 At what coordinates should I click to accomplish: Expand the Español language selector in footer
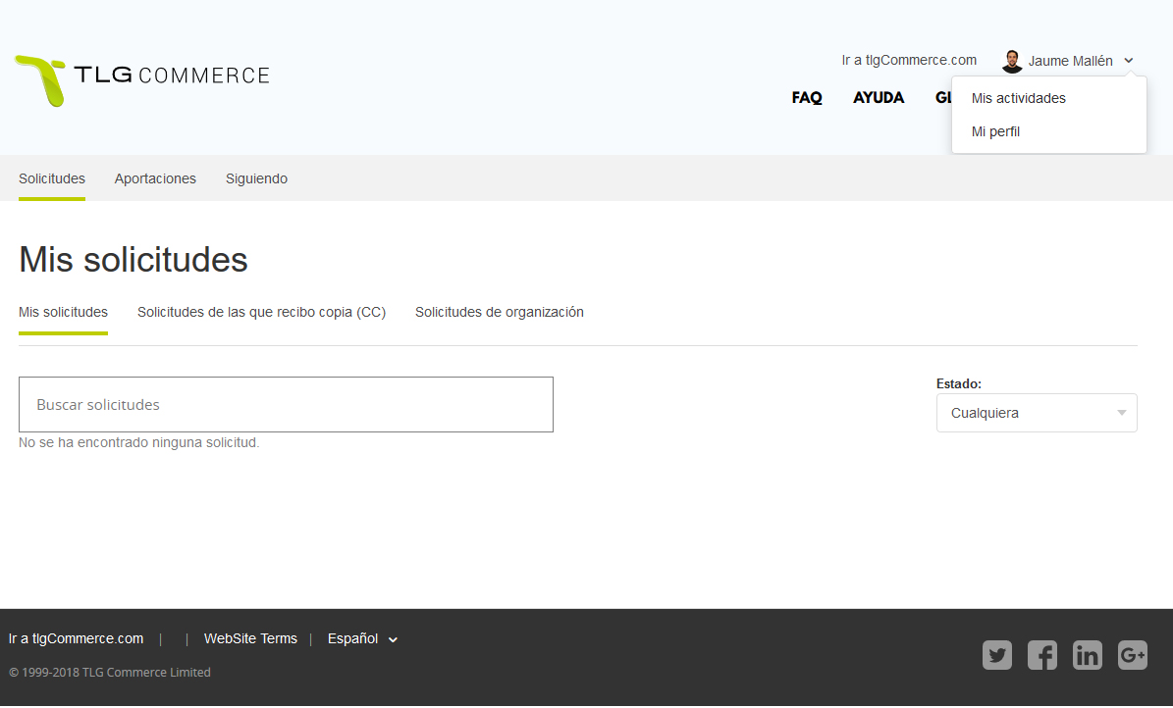pyautogui.click(x=362, y=638)
